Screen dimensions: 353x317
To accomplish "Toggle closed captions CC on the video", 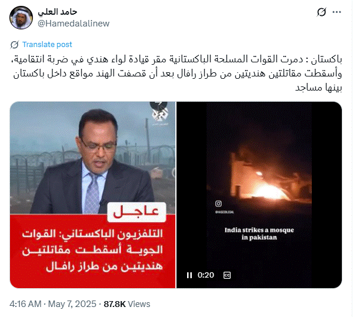I will (x=227, y=275).
